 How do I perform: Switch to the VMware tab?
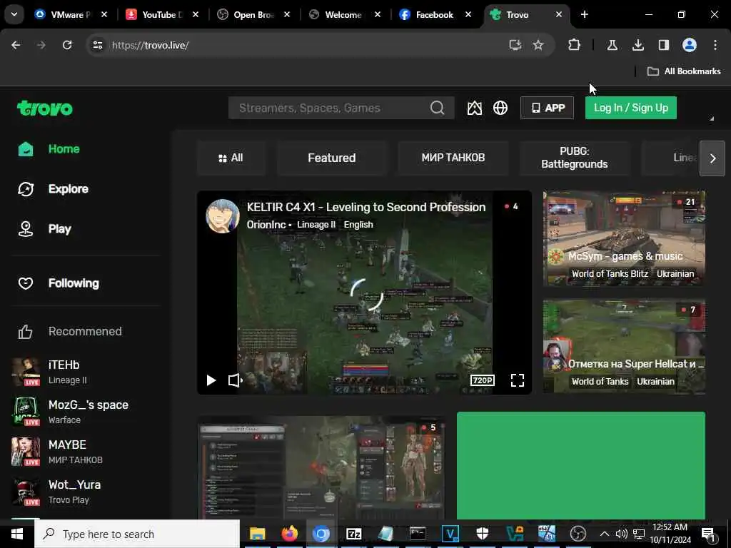71,15
